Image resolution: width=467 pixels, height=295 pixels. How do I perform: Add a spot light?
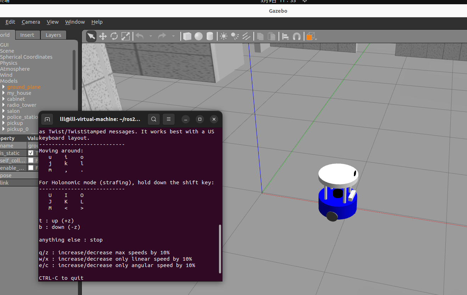[x=235, y=36]
